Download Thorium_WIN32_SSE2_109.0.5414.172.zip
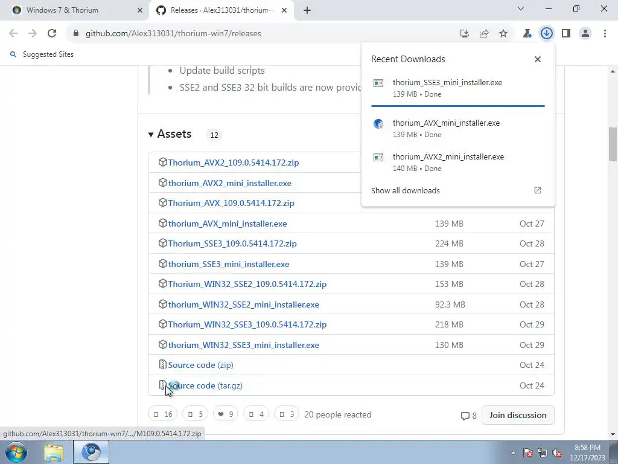The width and height of the screenshot is (618, 464). pos(247,284)
